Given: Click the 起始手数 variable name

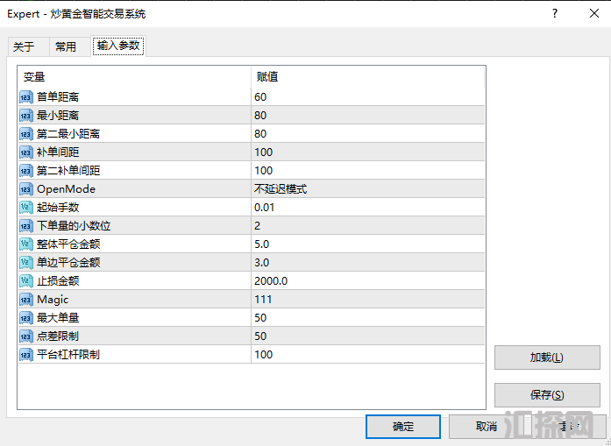Looking at the screenshot, I should click(58, 208).
